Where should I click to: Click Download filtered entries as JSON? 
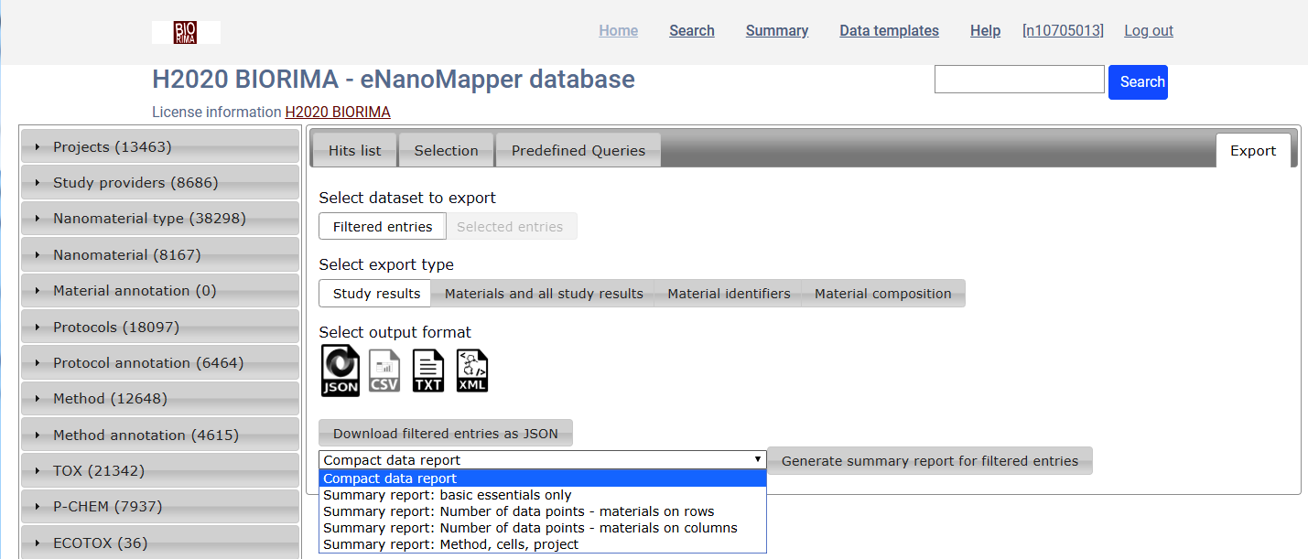coord(446,432)
